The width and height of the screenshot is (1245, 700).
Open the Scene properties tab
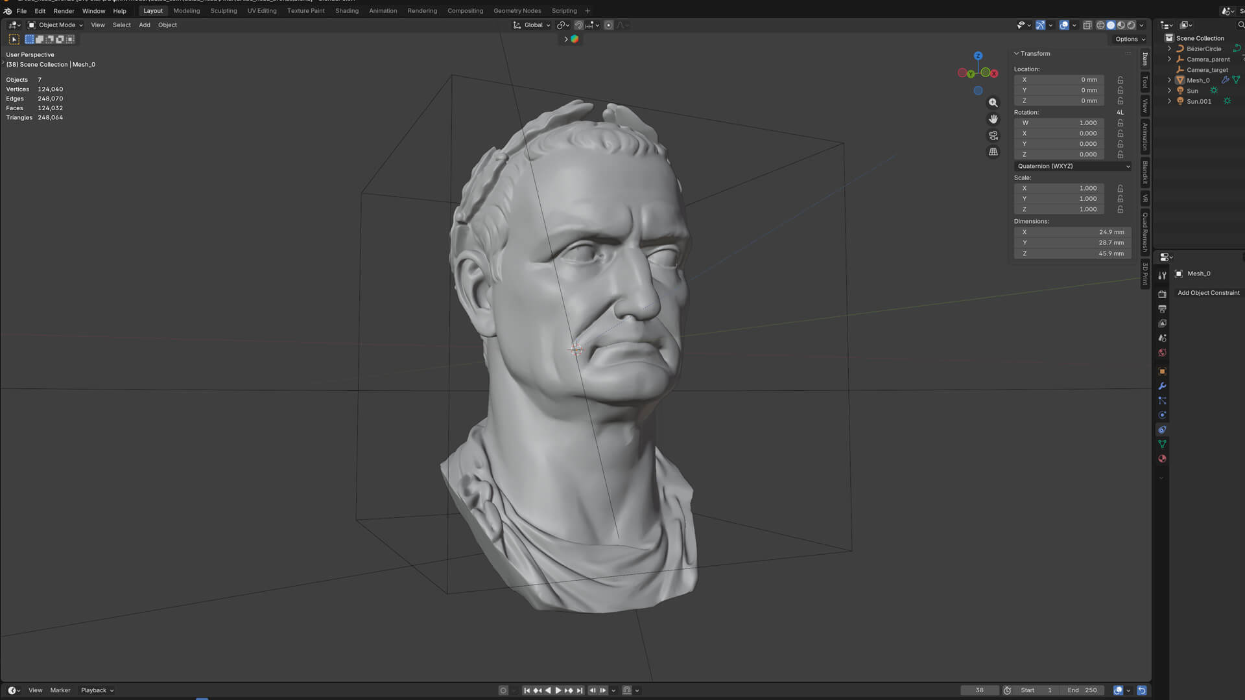[x=1162, y=338]
